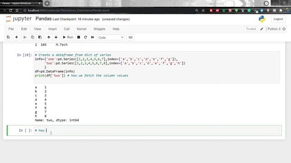The width and height of the screenshot is (291, 163).
Task: Run the selected cell
Action: (68, 37)
